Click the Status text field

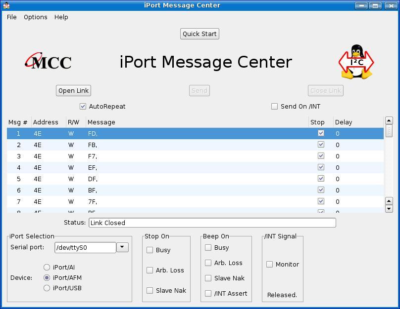pos(212,223)
